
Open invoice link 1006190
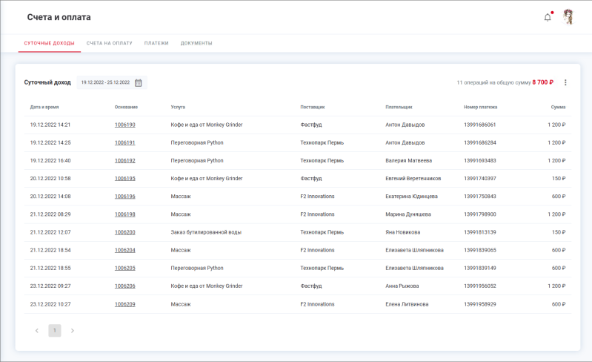(124, 125)
